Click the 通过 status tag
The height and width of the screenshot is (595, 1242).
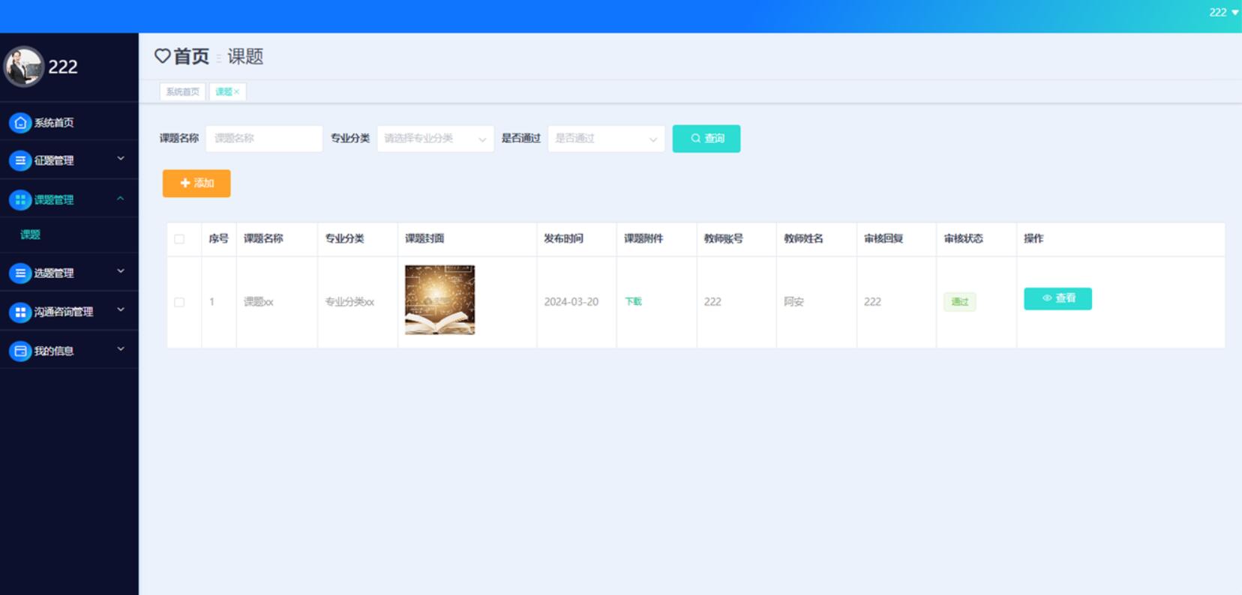click(960, 302)
